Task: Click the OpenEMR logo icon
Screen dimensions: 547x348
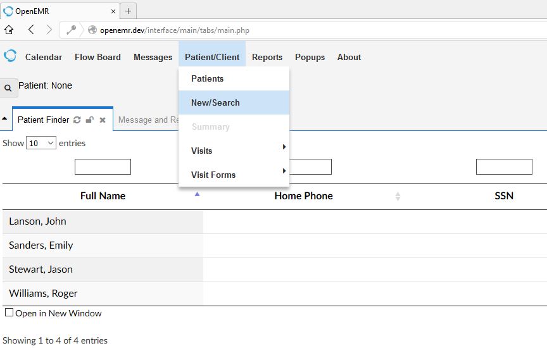Action: pyautogui.click(x=10, y=56)
